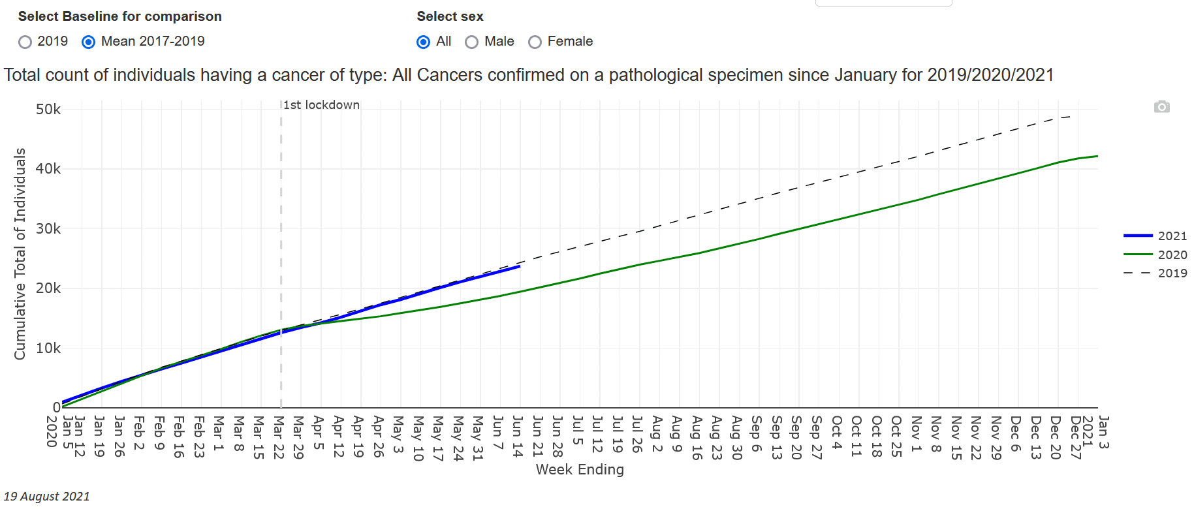
Task: Click the Mar 22 x-axis tick label
Action: tap(279, 437)
